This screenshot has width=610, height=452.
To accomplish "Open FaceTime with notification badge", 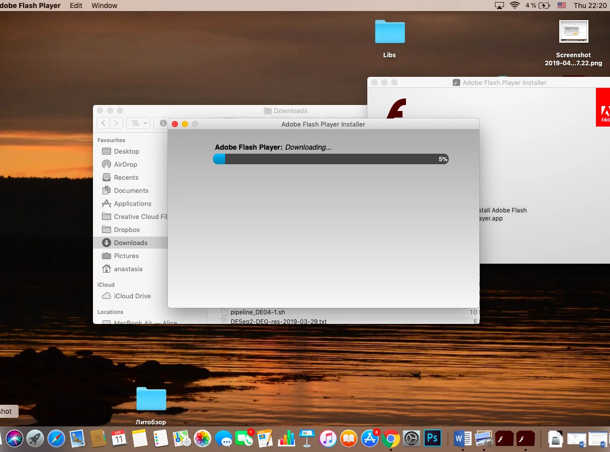I will 244,438.
